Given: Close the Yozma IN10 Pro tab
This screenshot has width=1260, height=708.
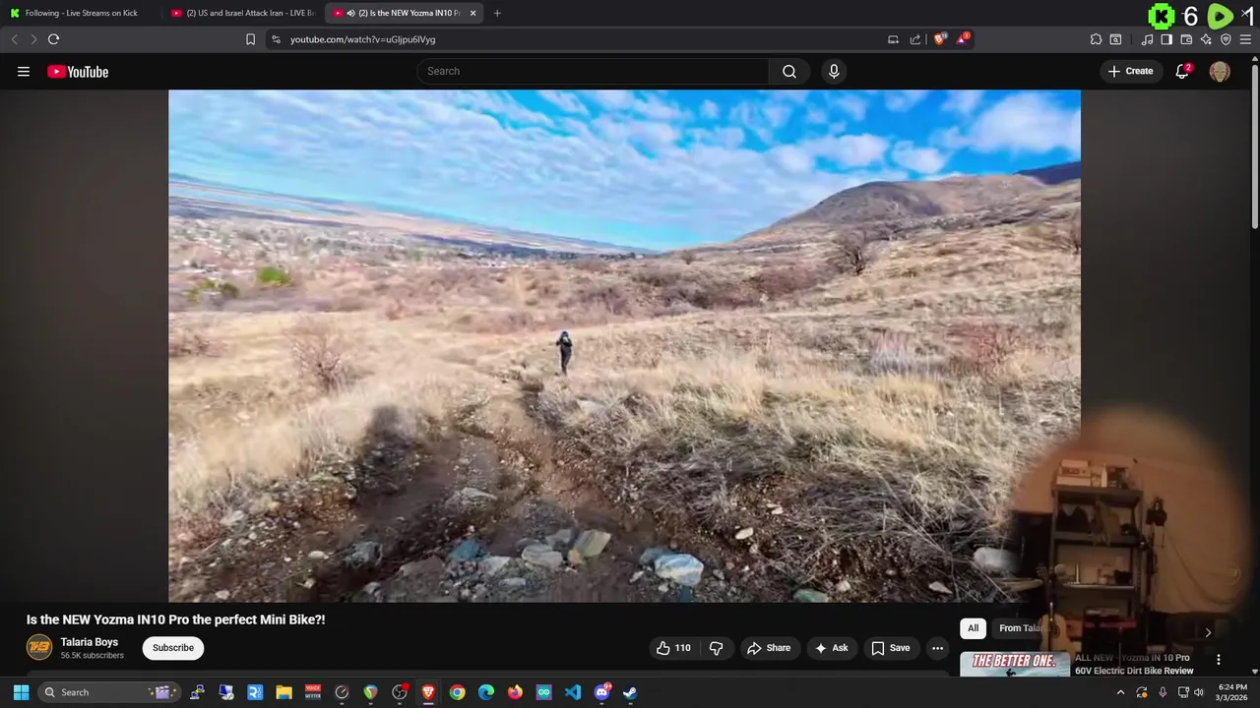Looking at the screenshot, I should tap(473, 13).
